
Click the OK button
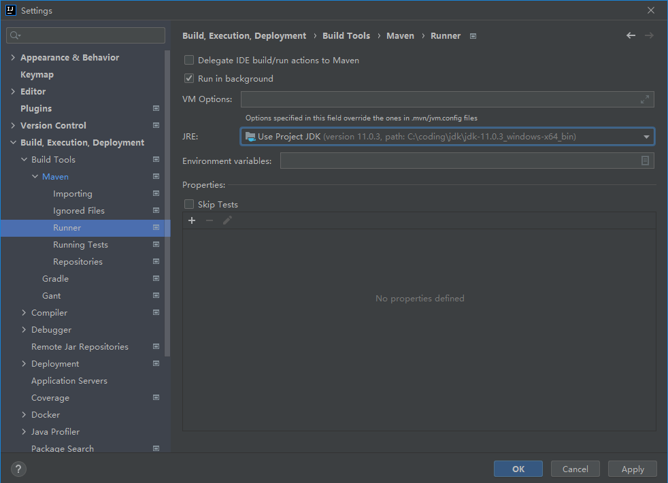coord(518,469)
